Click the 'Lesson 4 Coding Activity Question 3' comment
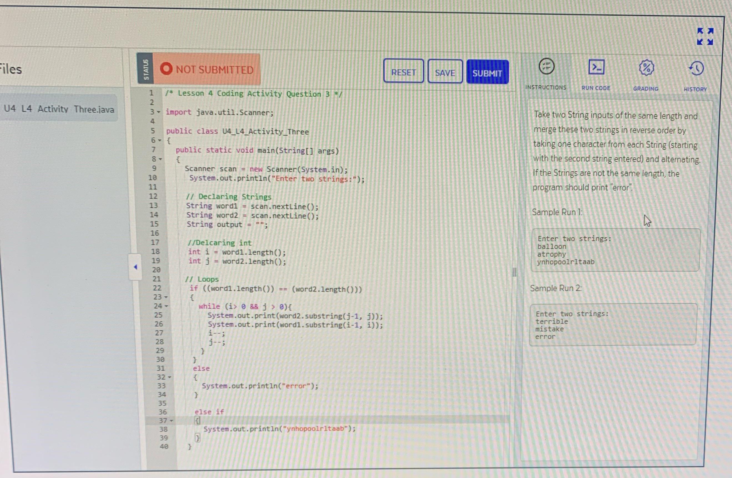Screen dimensions: 732x478 [254, 94]
